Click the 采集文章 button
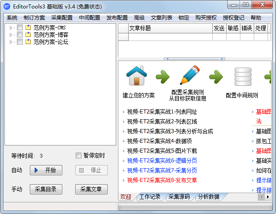Image resolution: width=276 pixels, height=214 pixels. (91, 190)
